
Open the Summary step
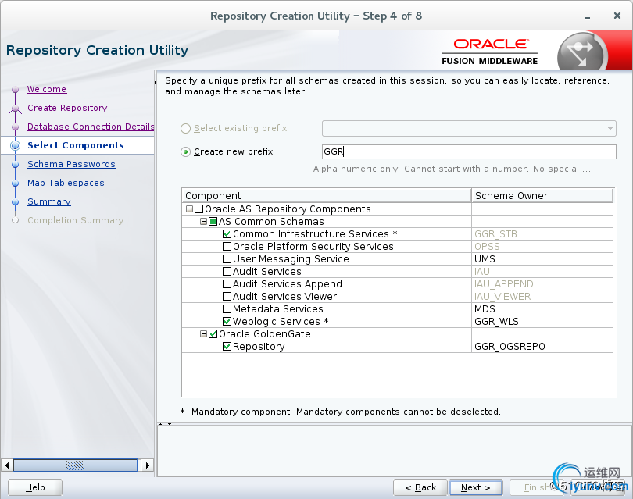click(x=49, y=201)
